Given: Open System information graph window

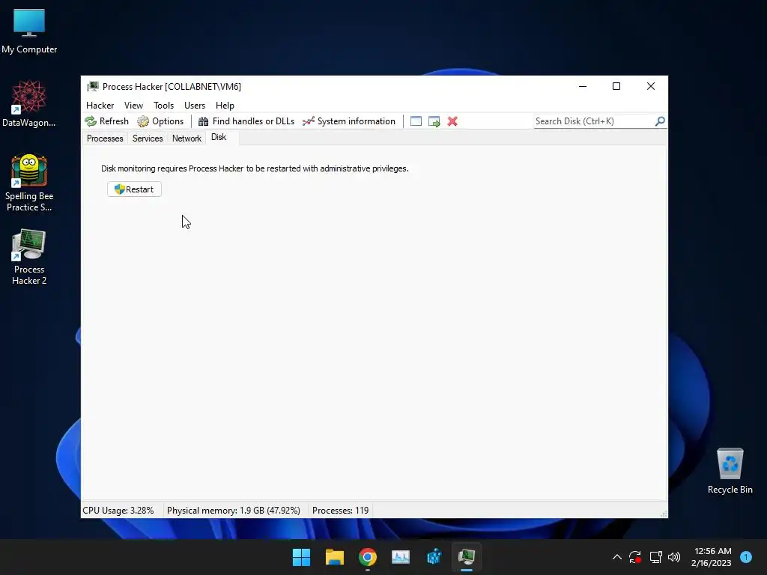Looking at the screenshot, I should point(349,121).
